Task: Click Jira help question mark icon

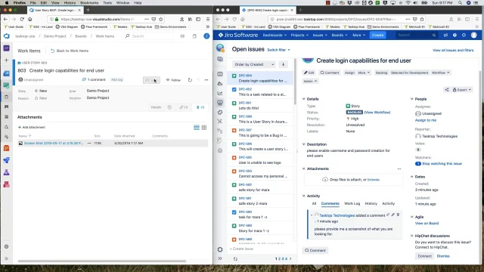Action: coord(455,36)
